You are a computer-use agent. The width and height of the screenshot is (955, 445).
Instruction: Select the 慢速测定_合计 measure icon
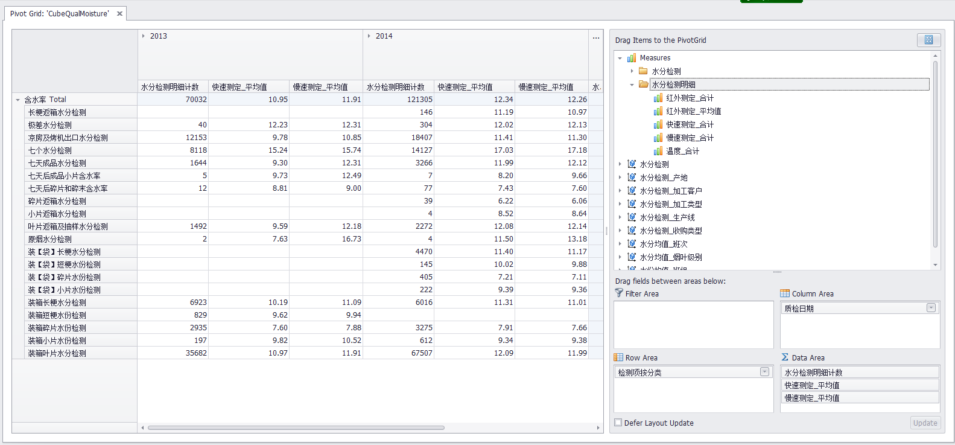pos(658,138)
